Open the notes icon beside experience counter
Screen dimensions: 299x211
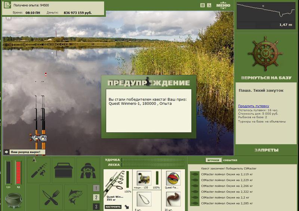click(x=7, y=5)
